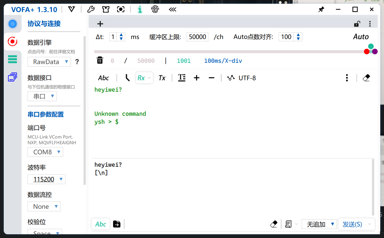Screen dimensions: 384x238
Task: Click the eraser icon in receive toolbar
Action: coord(366,78)
